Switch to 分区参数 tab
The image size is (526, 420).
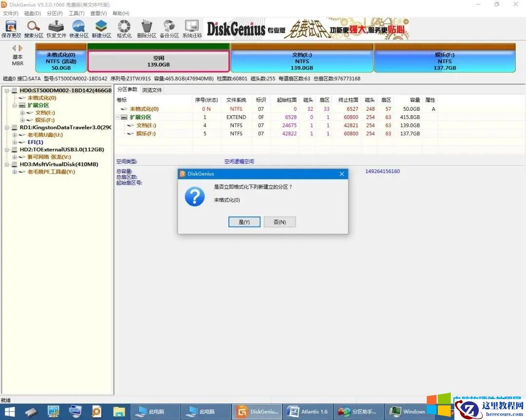pos(127,89)
